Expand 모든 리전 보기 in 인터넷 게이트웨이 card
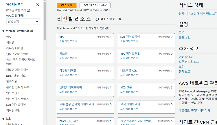This screenshot has height=125, width=217. pyautogui.click(x=68, y=92)
